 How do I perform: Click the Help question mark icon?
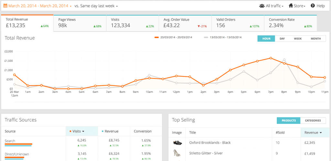coord(313,6)
